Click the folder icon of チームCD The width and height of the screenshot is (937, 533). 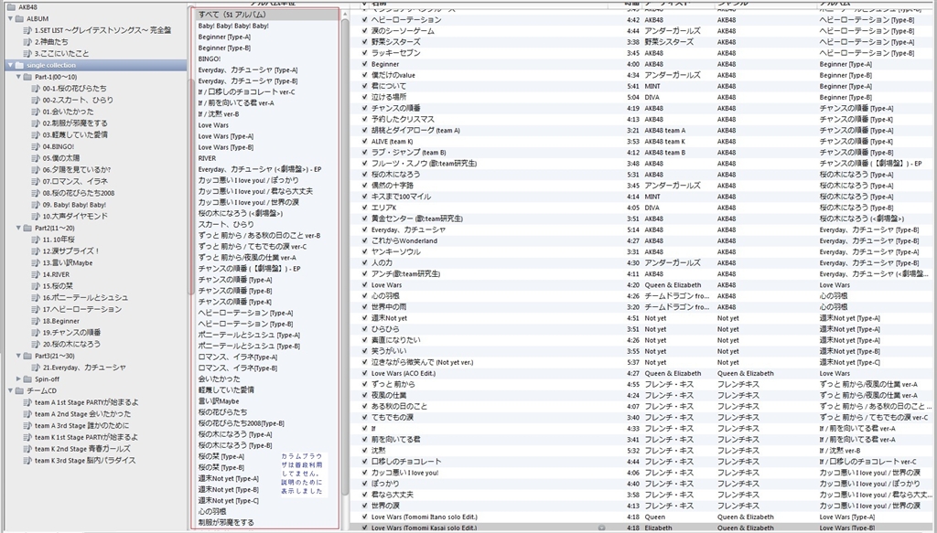click(x=19, y=391)
